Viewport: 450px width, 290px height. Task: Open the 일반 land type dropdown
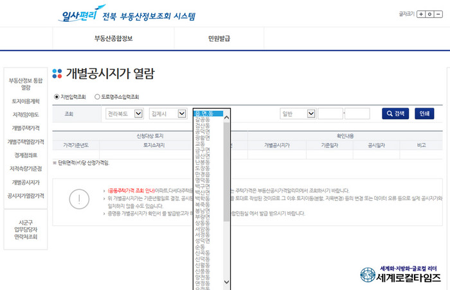point(297,114)
